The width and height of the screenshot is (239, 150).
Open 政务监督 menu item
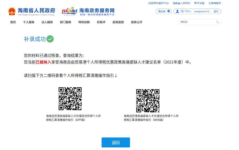point(118,22)
